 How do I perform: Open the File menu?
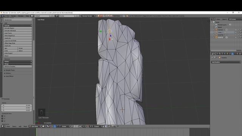[8, 16]
